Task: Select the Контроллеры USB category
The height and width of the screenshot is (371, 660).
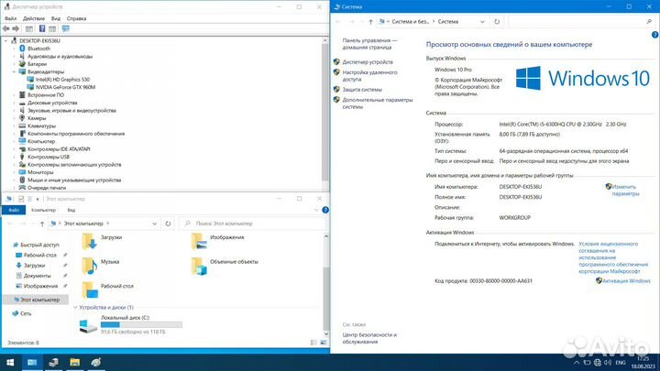Action: click(x=49, y=157)
